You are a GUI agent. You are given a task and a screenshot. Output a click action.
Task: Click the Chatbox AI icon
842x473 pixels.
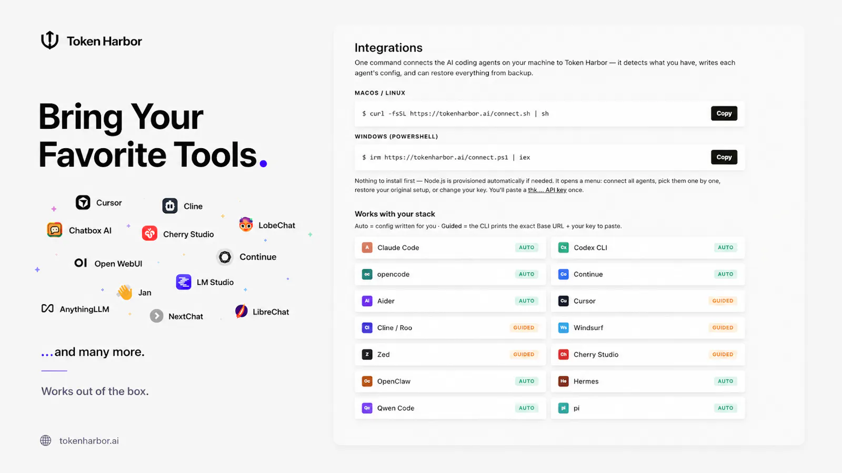(55, 230)
